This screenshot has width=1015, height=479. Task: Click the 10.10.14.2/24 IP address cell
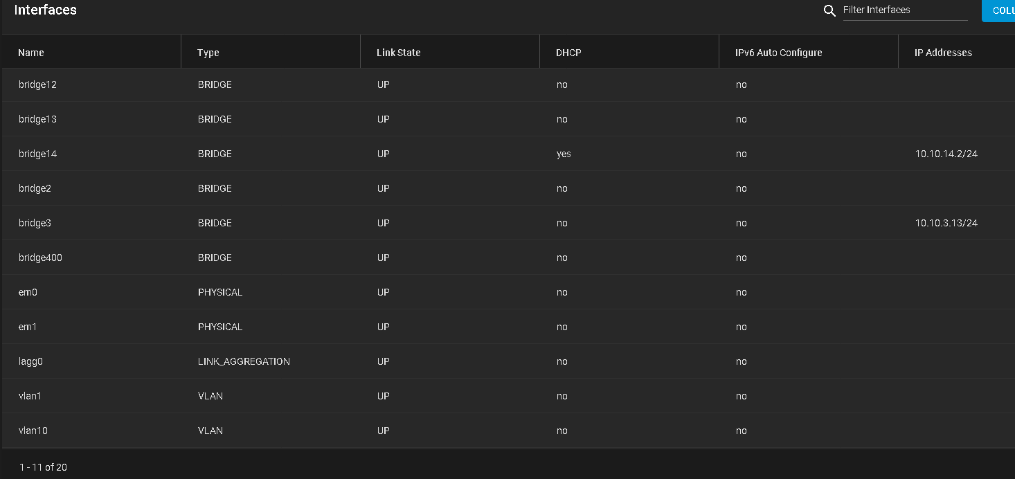click(946, 154)
